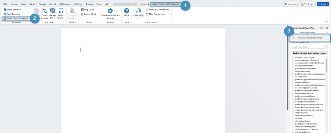Click inside the blank document page
This screenshot has width=331, height=133.
(143, 80)
